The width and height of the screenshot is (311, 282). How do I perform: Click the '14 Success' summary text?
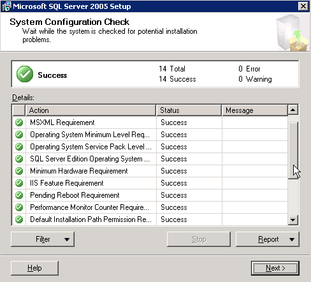177,79
